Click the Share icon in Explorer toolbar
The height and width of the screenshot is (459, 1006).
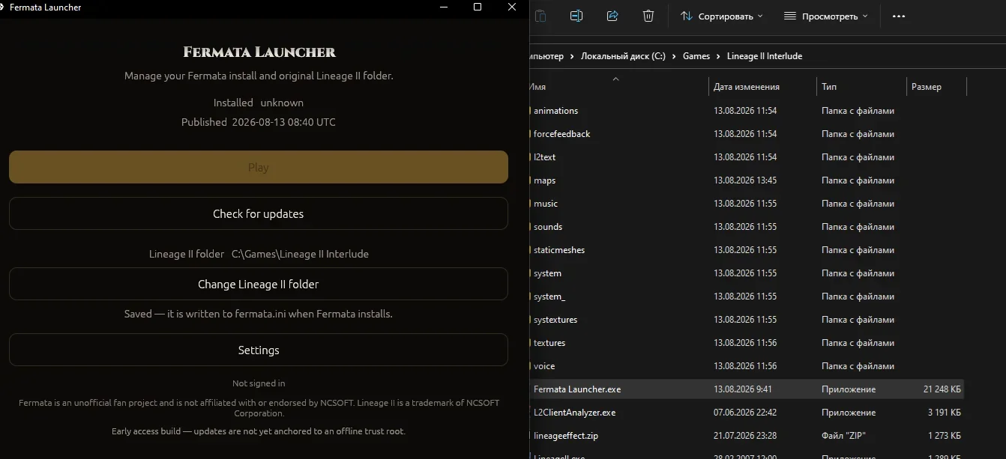(x=612, y=16)
